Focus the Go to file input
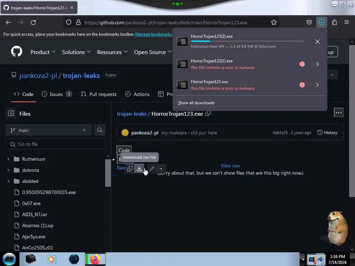 tap(55, 144)
